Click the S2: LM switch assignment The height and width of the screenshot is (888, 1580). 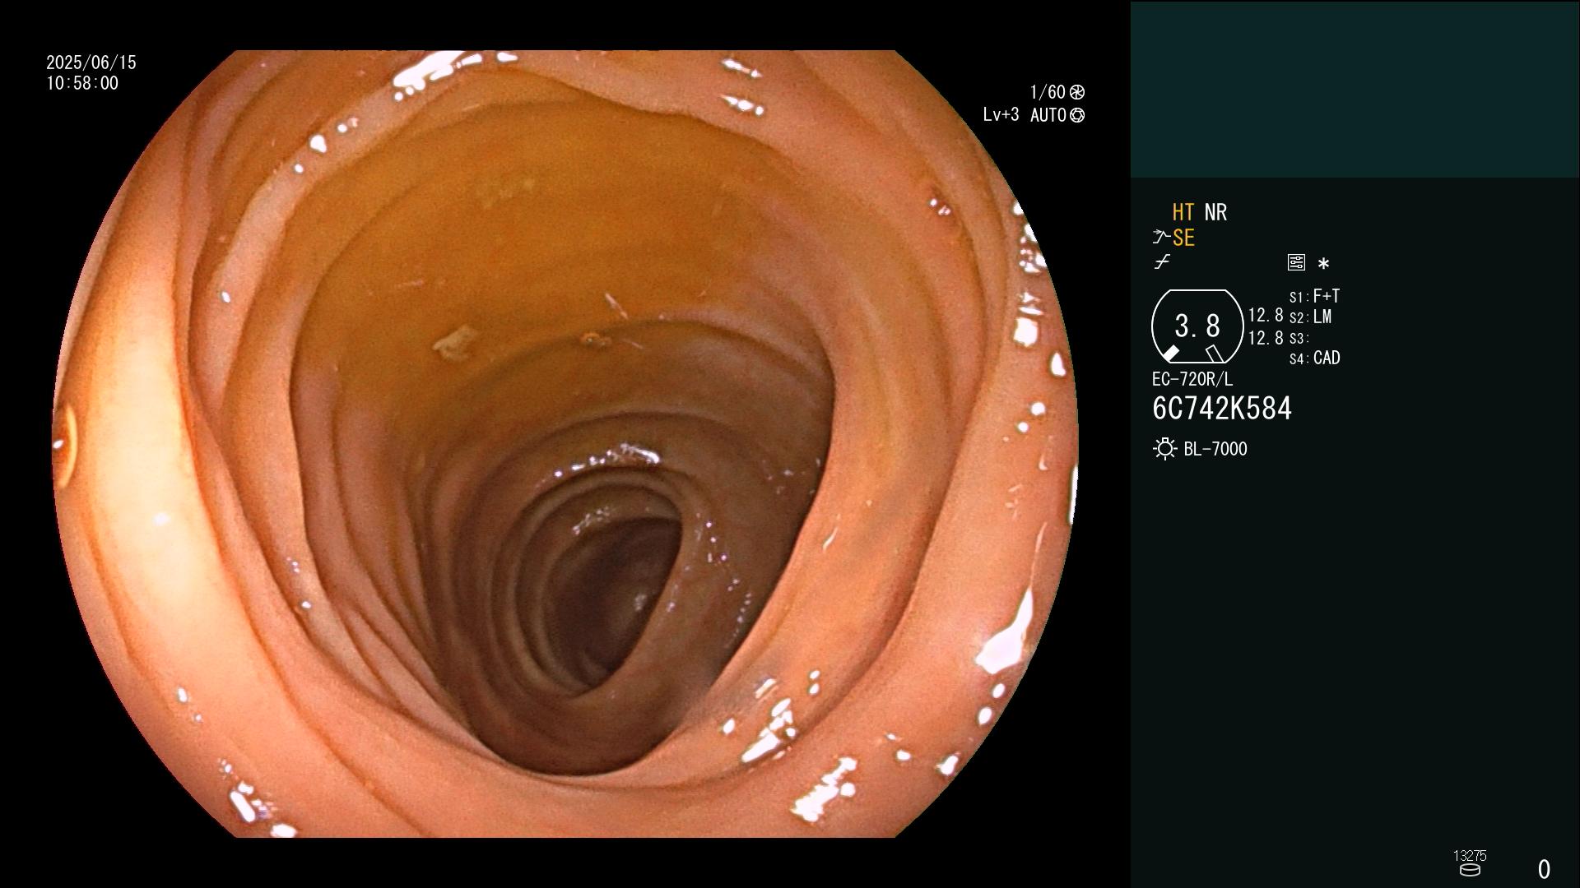pos(1310,317)
